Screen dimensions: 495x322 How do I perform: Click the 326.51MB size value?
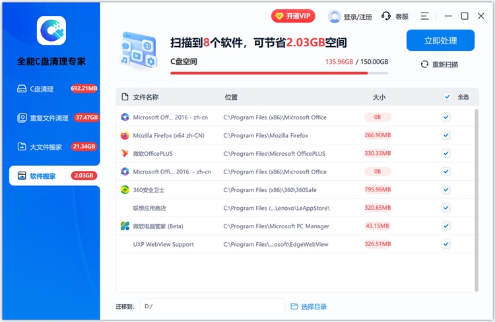[378, 244]
